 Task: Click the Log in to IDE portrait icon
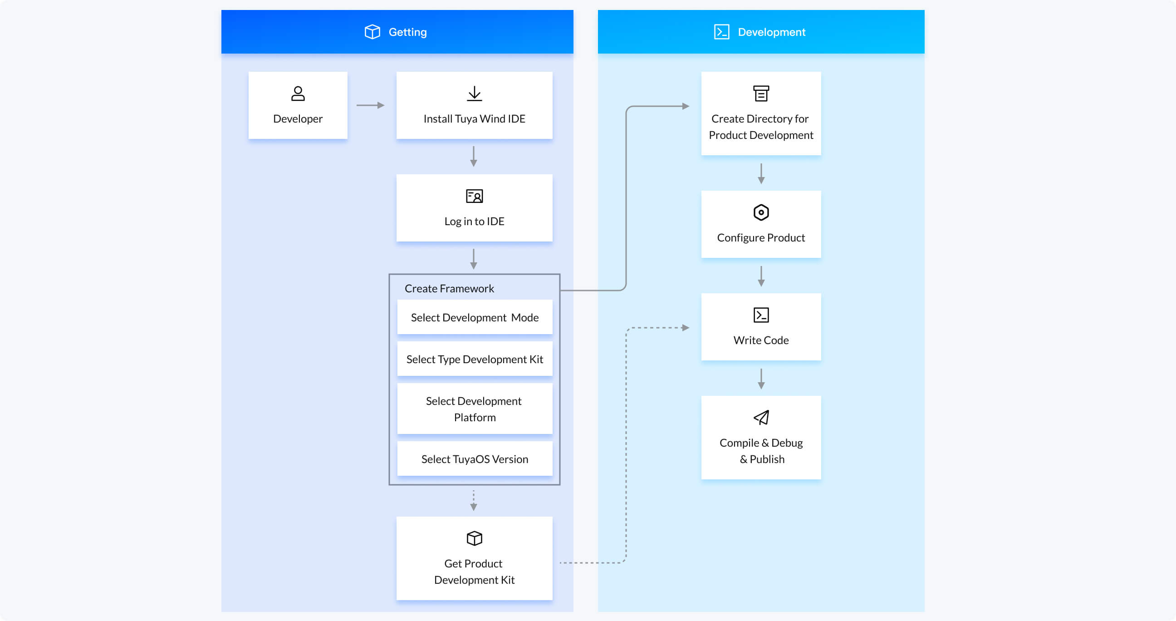pos(475,196)
